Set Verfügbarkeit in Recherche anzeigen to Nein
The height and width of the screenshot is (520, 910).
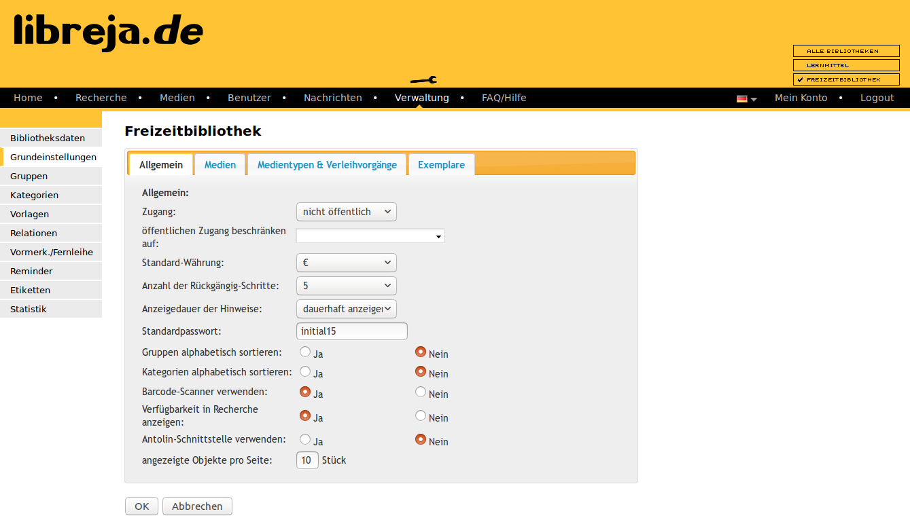(421, 415)
